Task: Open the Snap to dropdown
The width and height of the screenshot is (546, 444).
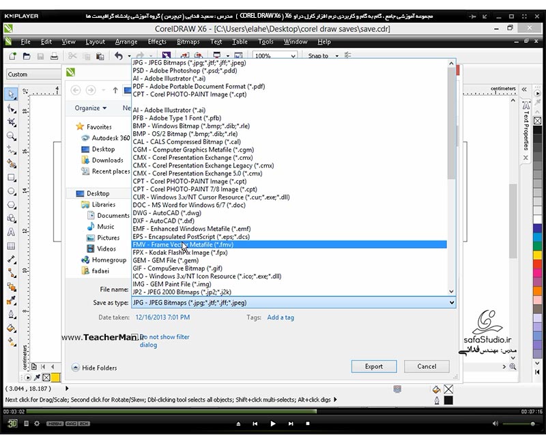Action: pyautogui.click(x=336, y=56)
